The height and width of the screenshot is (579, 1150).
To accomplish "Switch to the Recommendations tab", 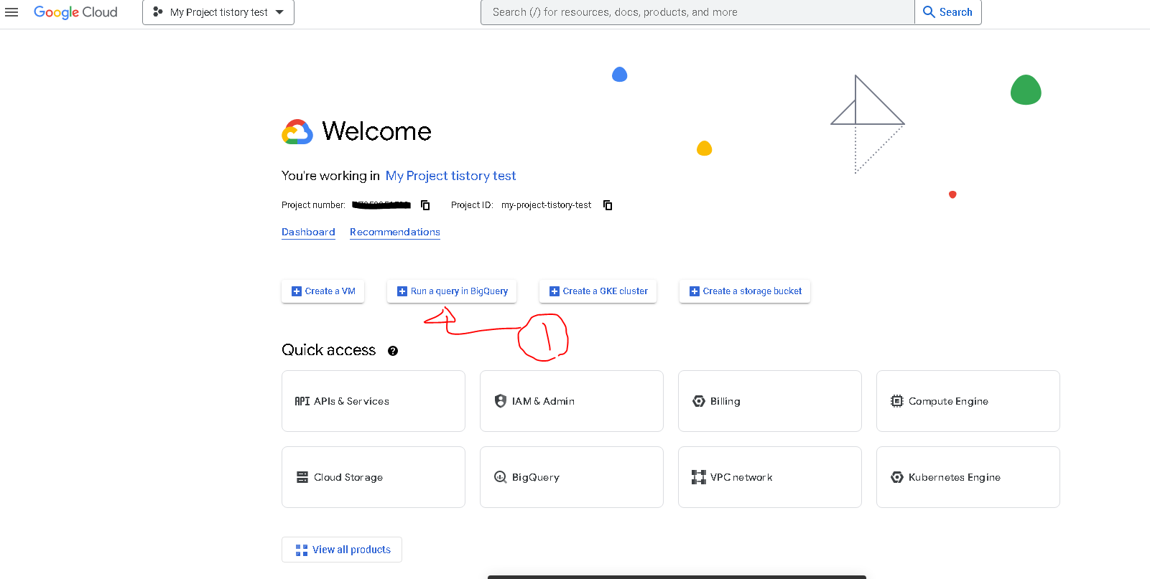I will point(395,232).
